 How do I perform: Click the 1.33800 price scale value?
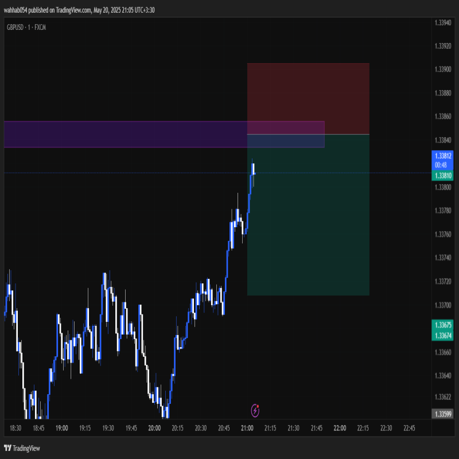tap(442, 187)
